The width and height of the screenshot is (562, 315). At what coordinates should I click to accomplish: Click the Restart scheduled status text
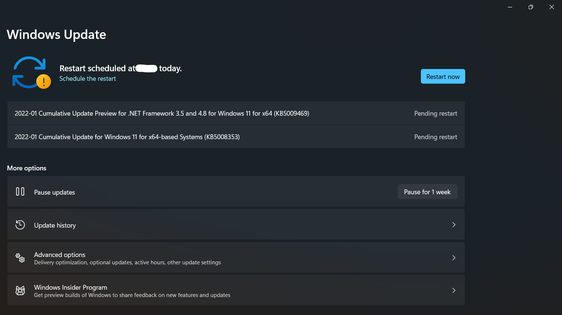pyautogui.click(x=121, y=68)
